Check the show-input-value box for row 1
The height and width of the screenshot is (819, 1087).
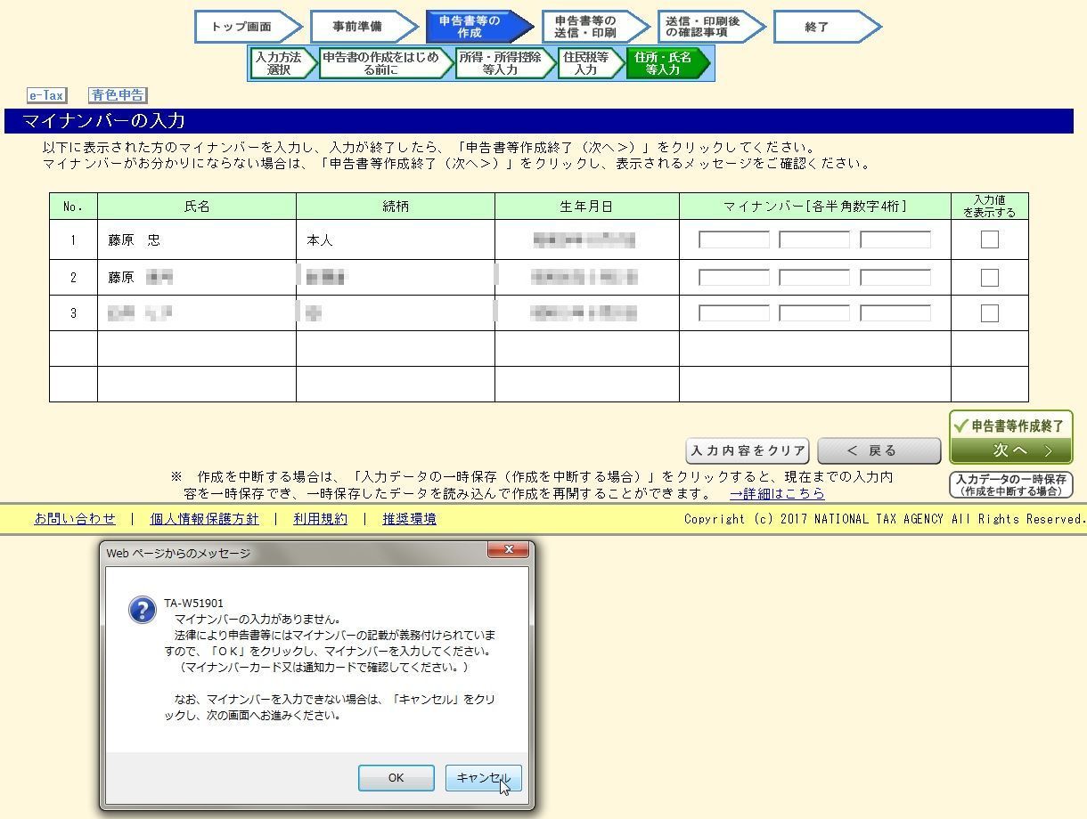989,239
